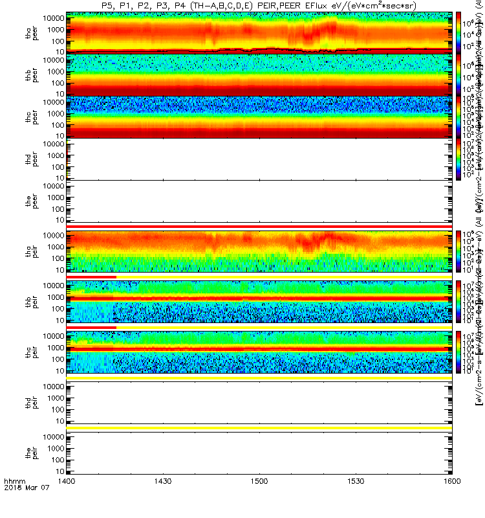
Task: Select the "thc peer" panel label
Action: click(32, 118)
